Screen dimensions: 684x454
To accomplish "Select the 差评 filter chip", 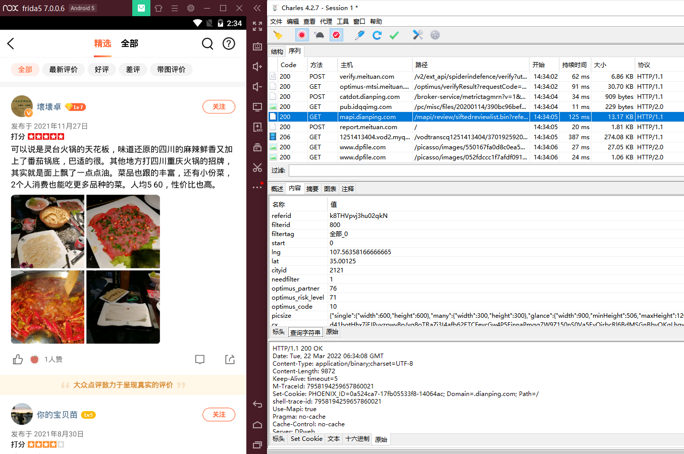I will click(x=133, y=70).
